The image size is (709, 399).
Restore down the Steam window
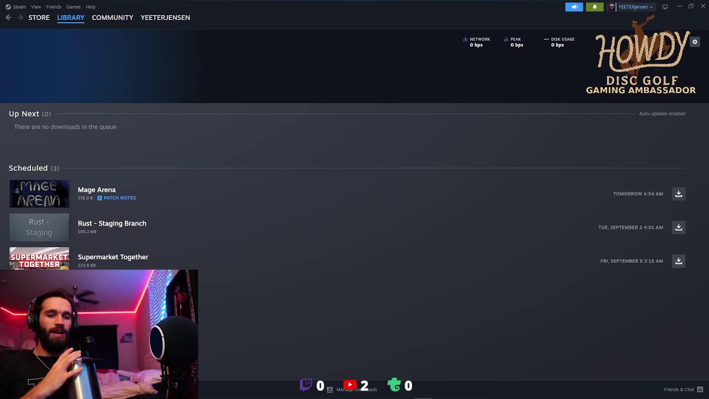coord(691,7)
